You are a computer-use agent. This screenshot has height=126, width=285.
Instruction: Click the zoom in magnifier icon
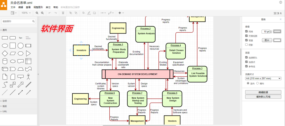click(x=37, y=13)
